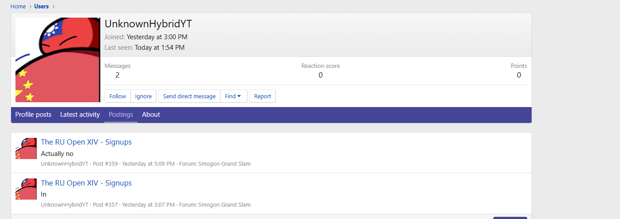
Task: Click the large UnknownHybridYT profile avatar
Action: click(58, 60)
